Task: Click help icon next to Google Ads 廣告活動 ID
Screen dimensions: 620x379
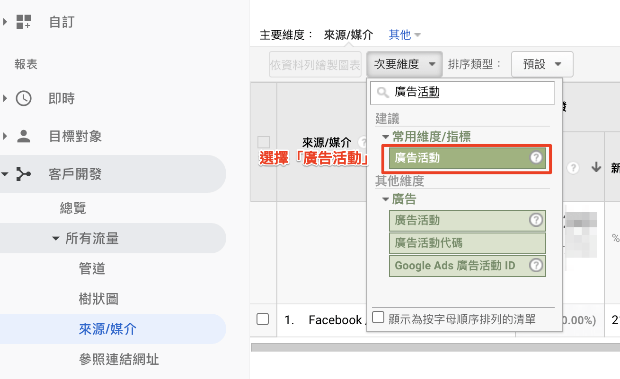Action: click(536, 266)
